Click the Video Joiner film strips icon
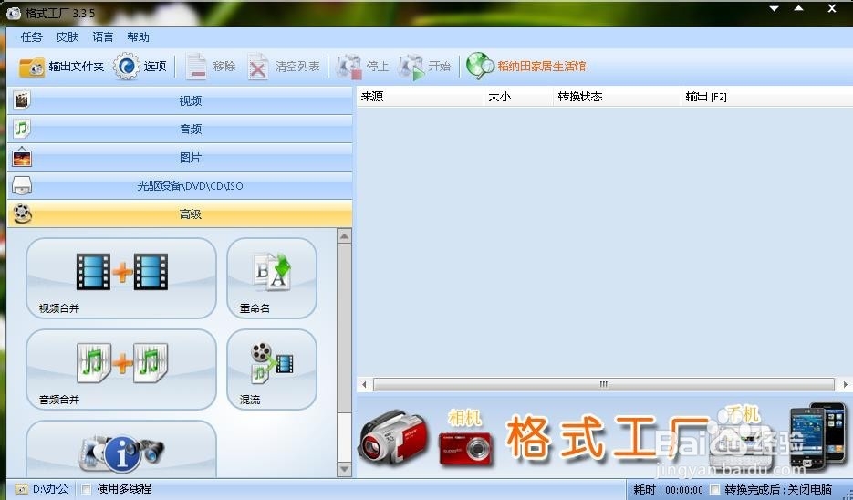The width and height of the screenshot is (853, 500). [x=122, y=271]
